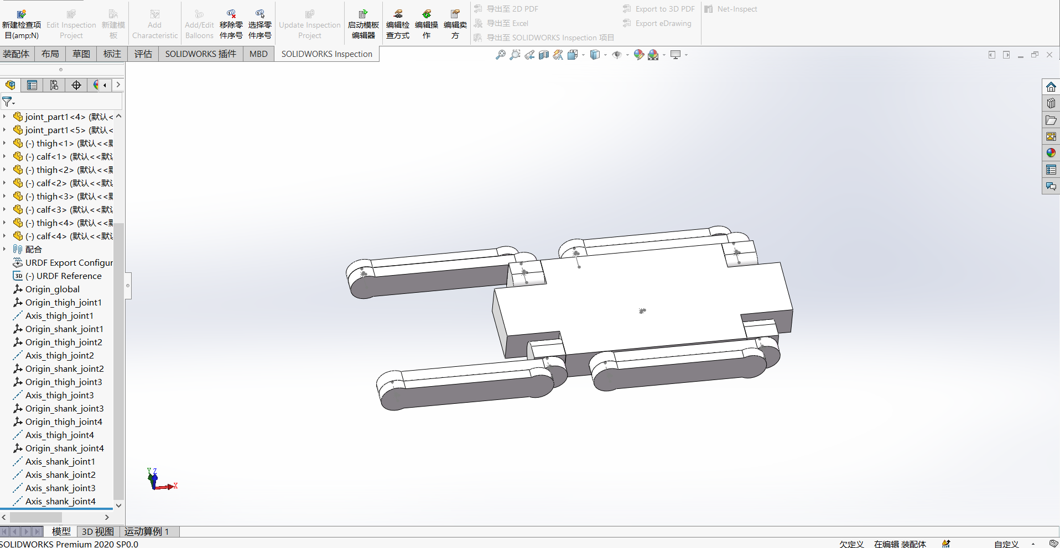Open SOLIDWORKS Resources home icon in task pane
1060x548 pixels.
pyautogui.click(x=1051, y=87)
